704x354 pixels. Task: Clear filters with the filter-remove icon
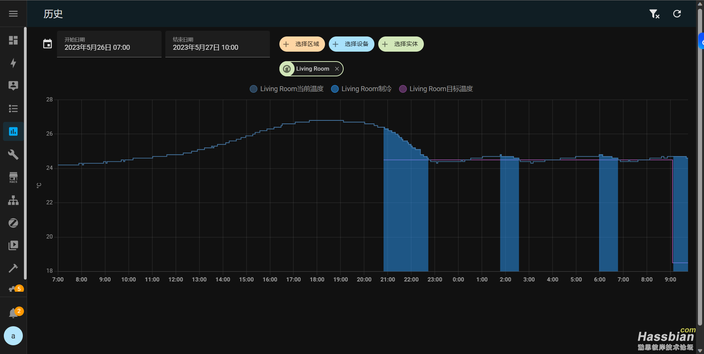[x=654, y=14]
